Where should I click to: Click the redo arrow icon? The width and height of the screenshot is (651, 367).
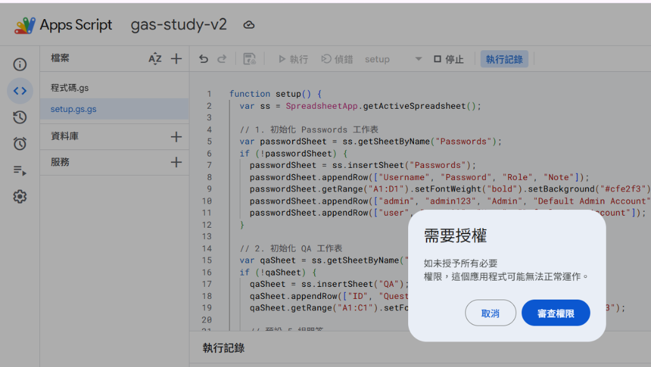(222, 59)
